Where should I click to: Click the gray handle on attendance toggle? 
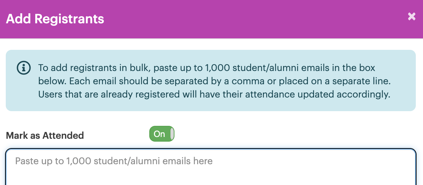point(172,134)
